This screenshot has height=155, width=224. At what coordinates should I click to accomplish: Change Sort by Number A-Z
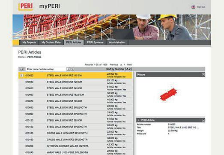[x=119, y=69]
